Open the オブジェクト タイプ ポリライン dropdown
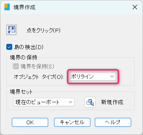The height and width of the screenshot is (135, 143). point(93,77)
